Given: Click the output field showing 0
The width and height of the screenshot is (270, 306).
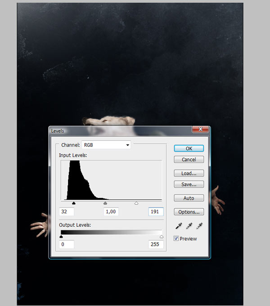Looking at the screenshot, I should point(67,244).
